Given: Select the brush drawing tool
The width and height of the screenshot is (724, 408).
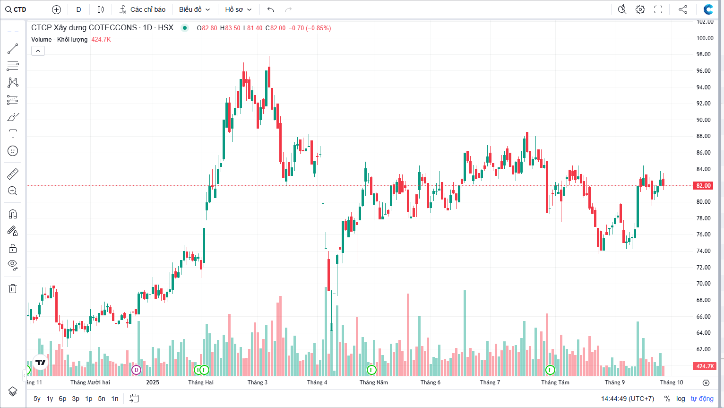Looking at the screenshot, I should click(13, 117).
